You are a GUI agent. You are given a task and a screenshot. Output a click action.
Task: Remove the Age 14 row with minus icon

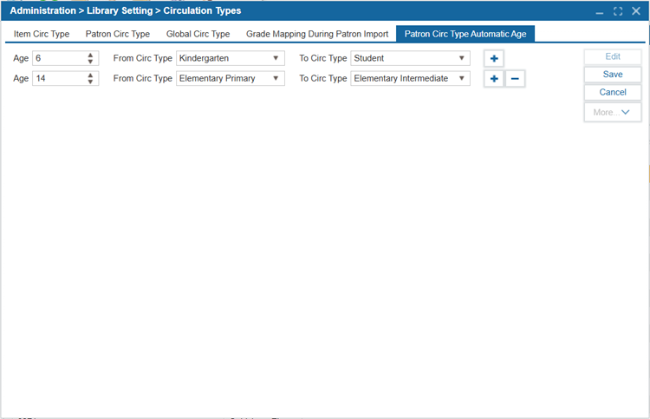click(x=515, y=79)
